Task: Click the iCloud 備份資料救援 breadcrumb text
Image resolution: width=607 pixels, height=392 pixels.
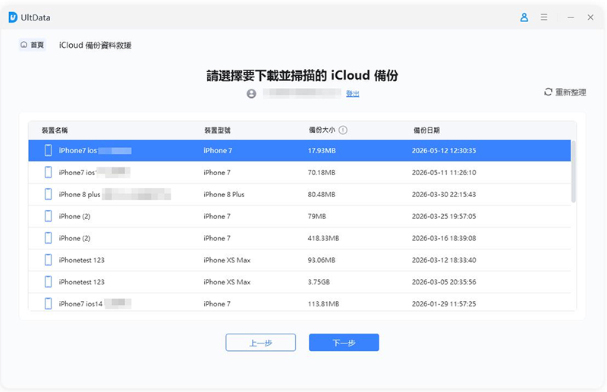Action: click(x=96, y=45)
